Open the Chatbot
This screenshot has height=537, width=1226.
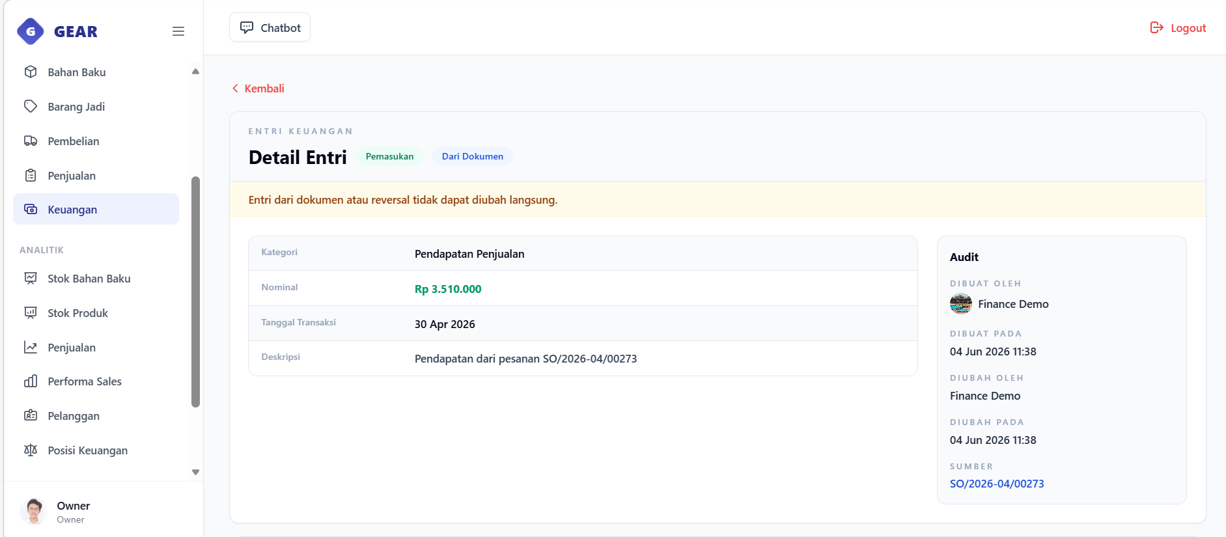270,27
